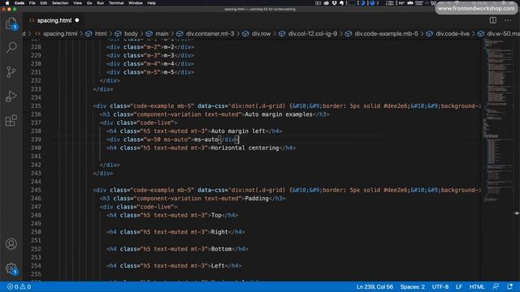Open the Code application menu

19,3
